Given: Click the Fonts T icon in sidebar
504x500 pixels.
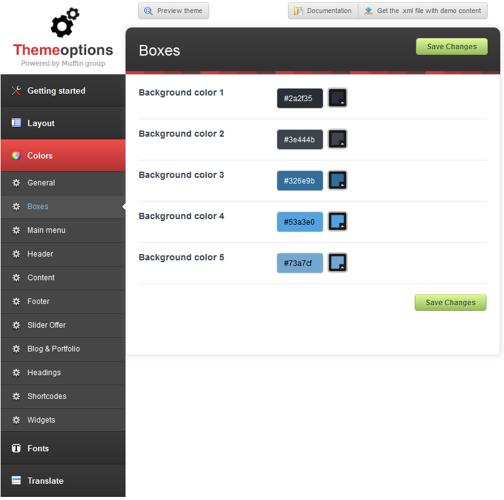Looking at the screenshot, I should pos(16,448).
